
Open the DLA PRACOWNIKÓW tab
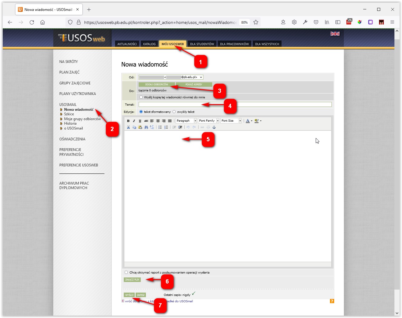[x=234, y=44]
